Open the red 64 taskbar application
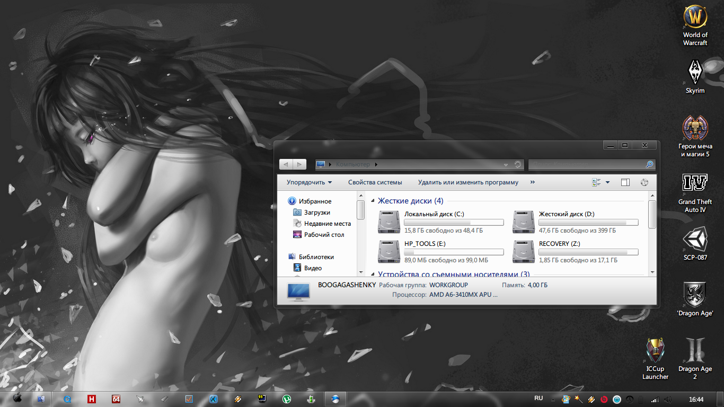The image size is (724, 407). click(x=116, y=399)
